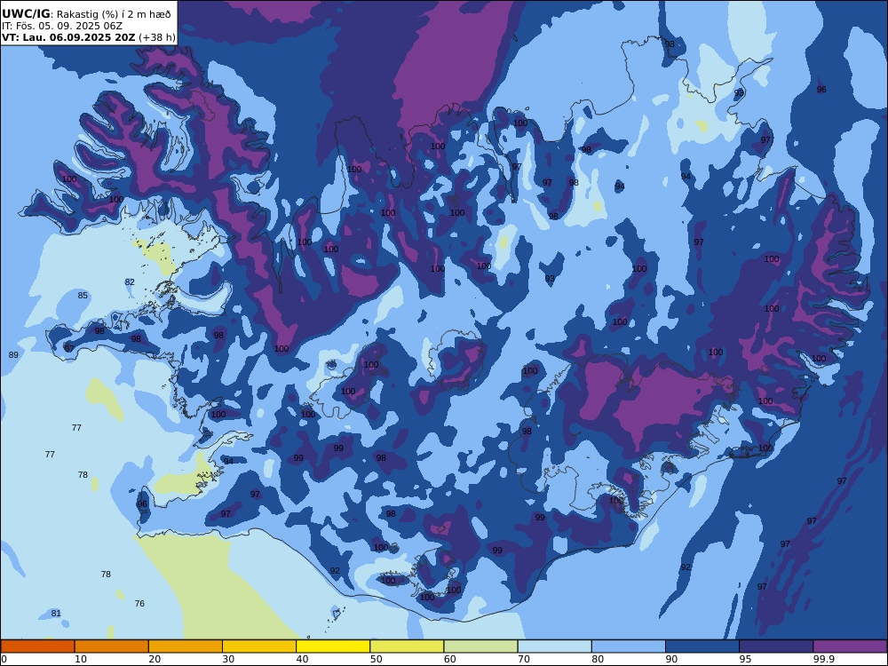The width and height of the screenshot is (888, 666).
Task: Click legend tick label "95"
Action: 745,659
